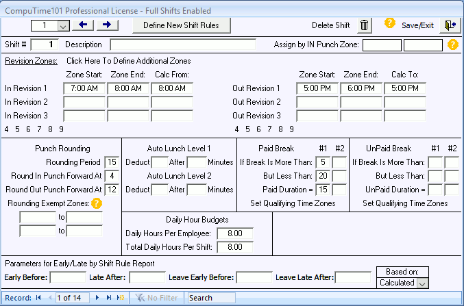
Task: Click second Assign by IN Punch Zone field
Action: (423, 45)
